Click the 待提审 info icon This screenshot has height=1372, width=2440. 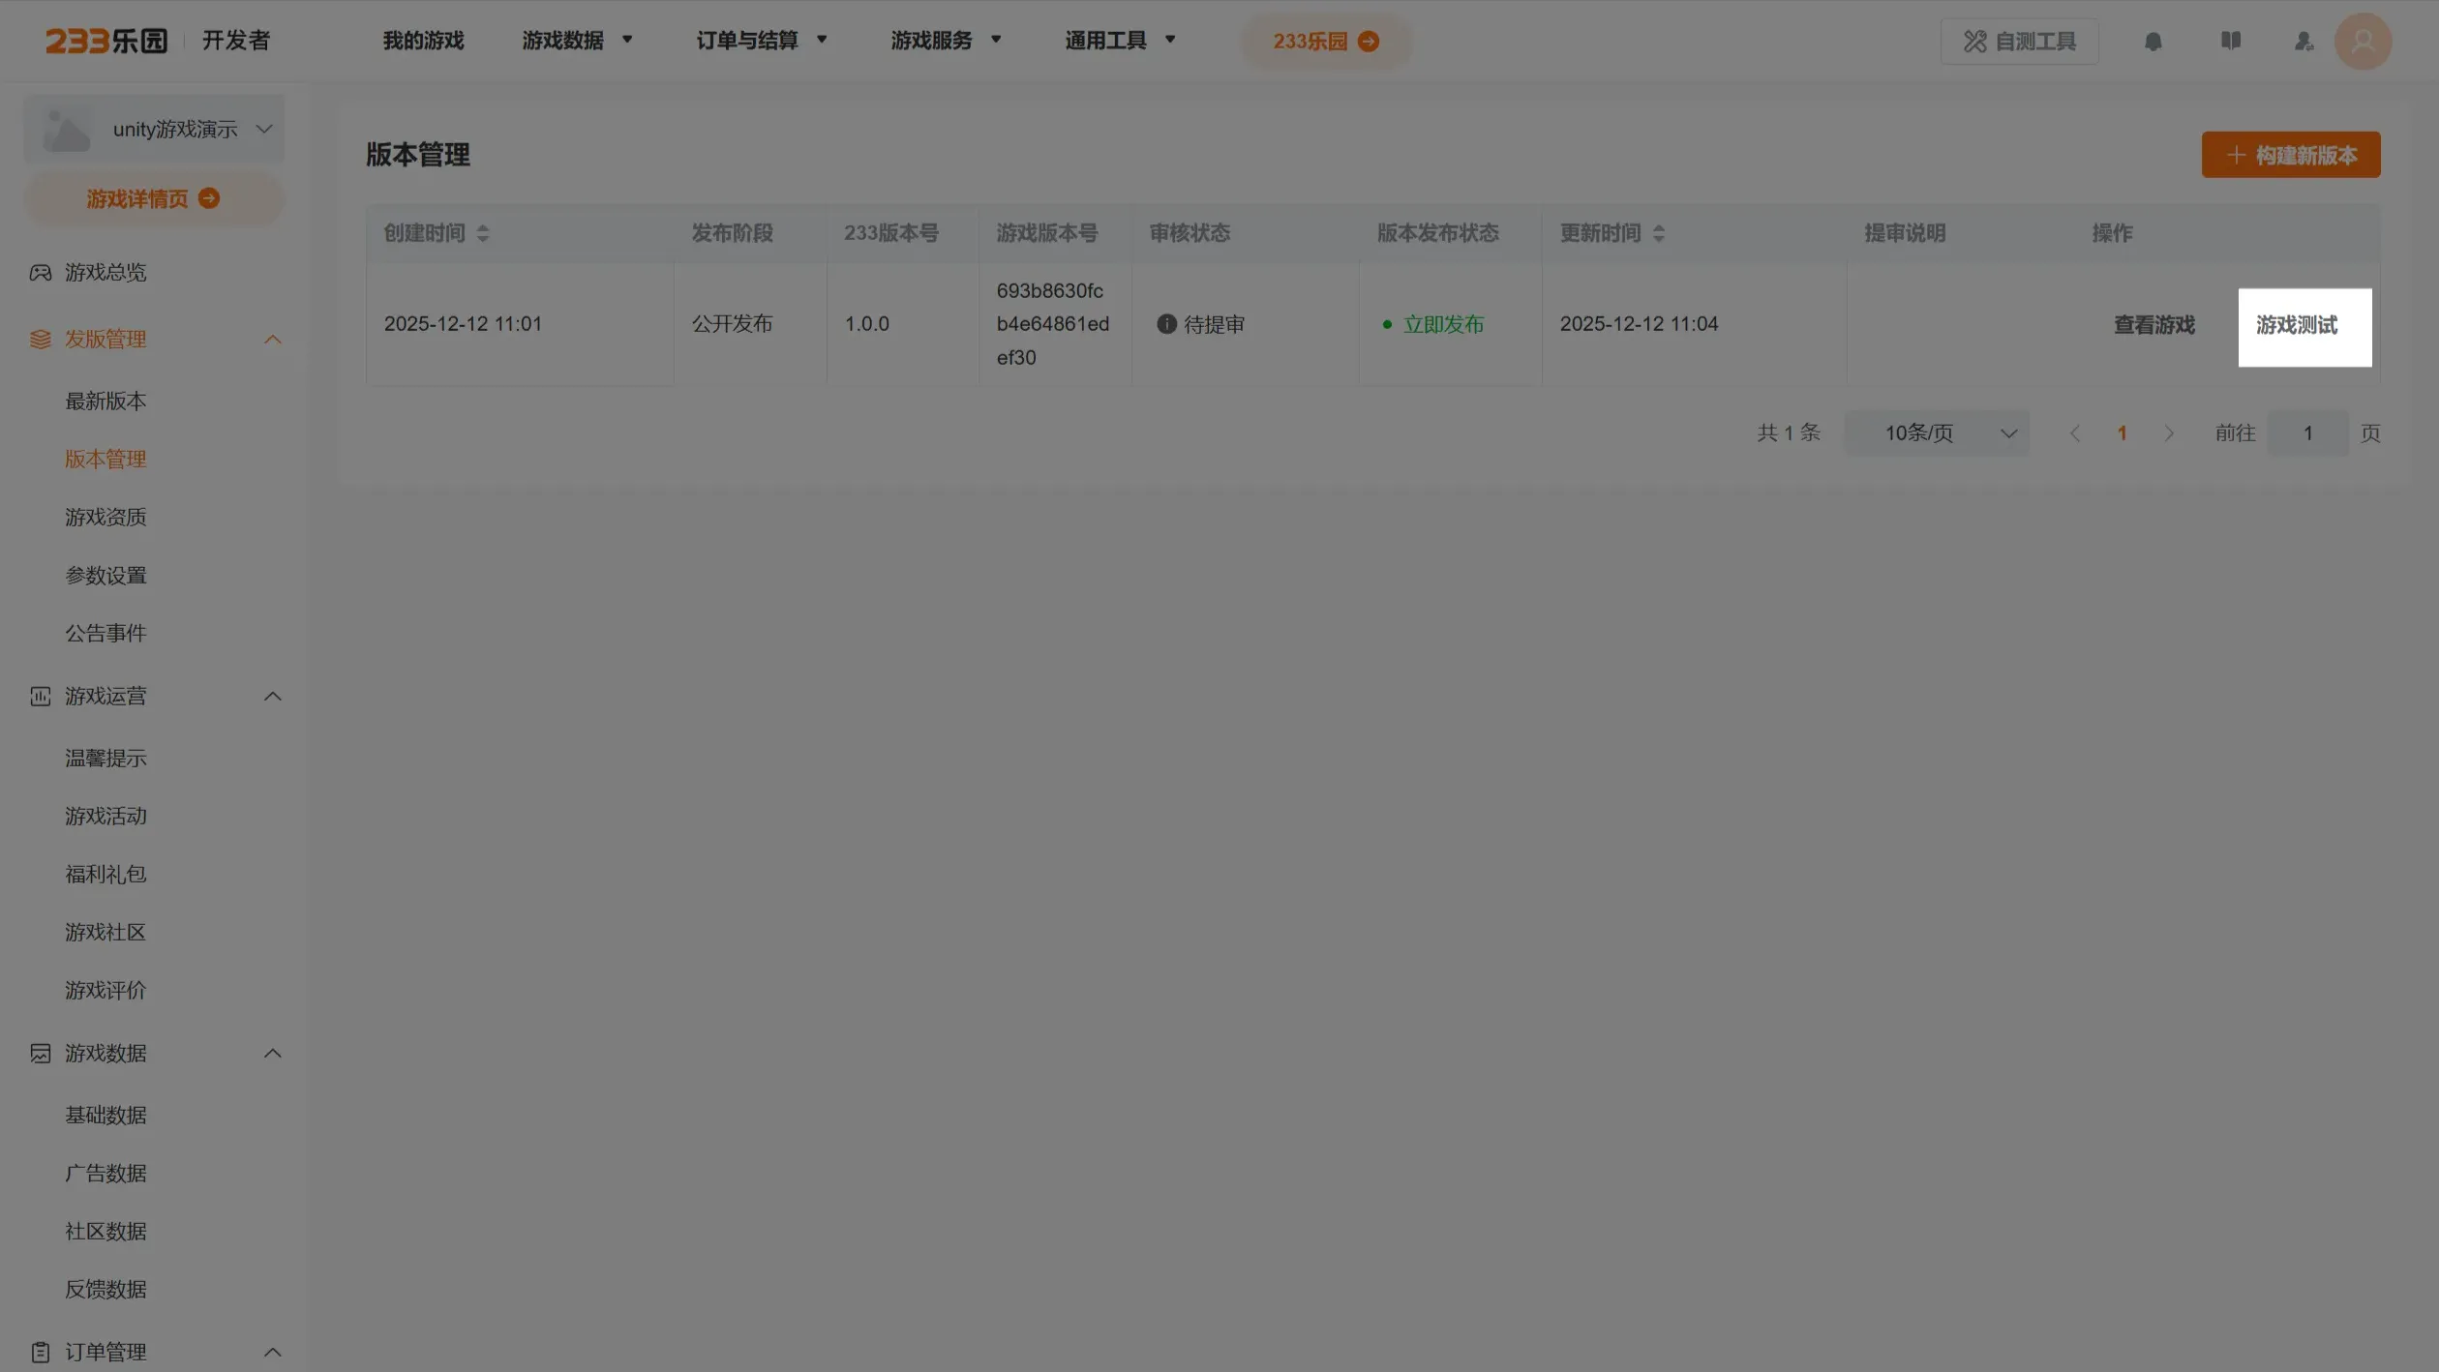point(1166,324)
